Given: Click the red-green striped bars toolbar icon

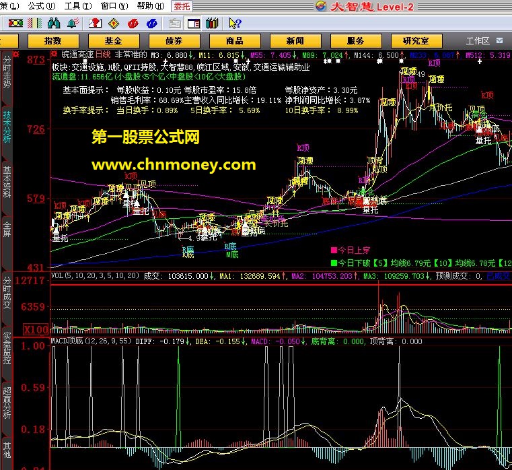Looking at the screenshot, I should click(34, 23).
